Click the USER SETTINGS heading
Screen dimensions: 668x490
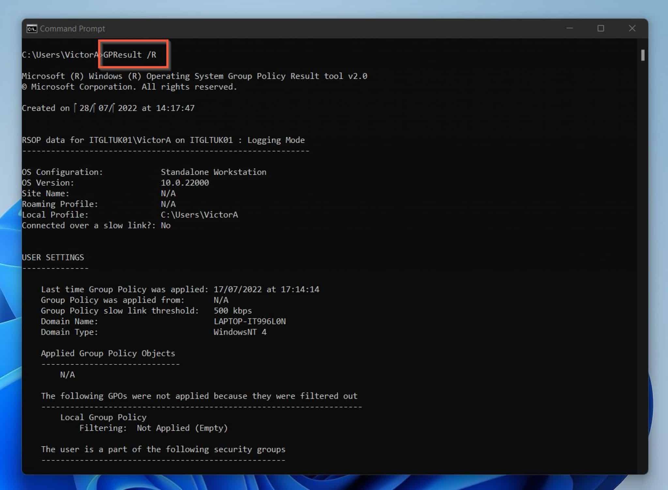[x=53, y=257]
